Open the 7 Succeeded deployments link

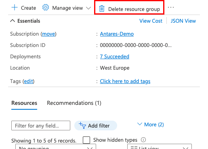[x=114, y=56]
